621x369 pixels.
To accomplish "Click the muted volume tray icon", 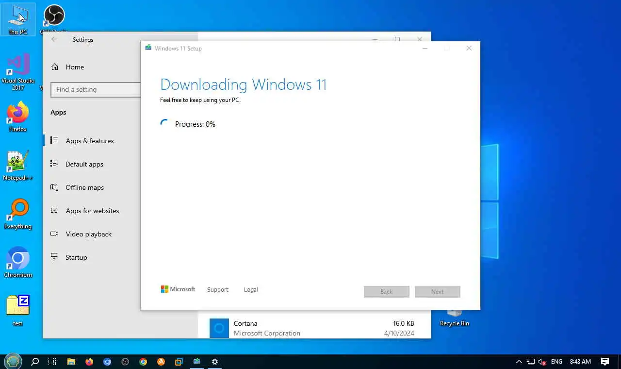I will (542, 362).
